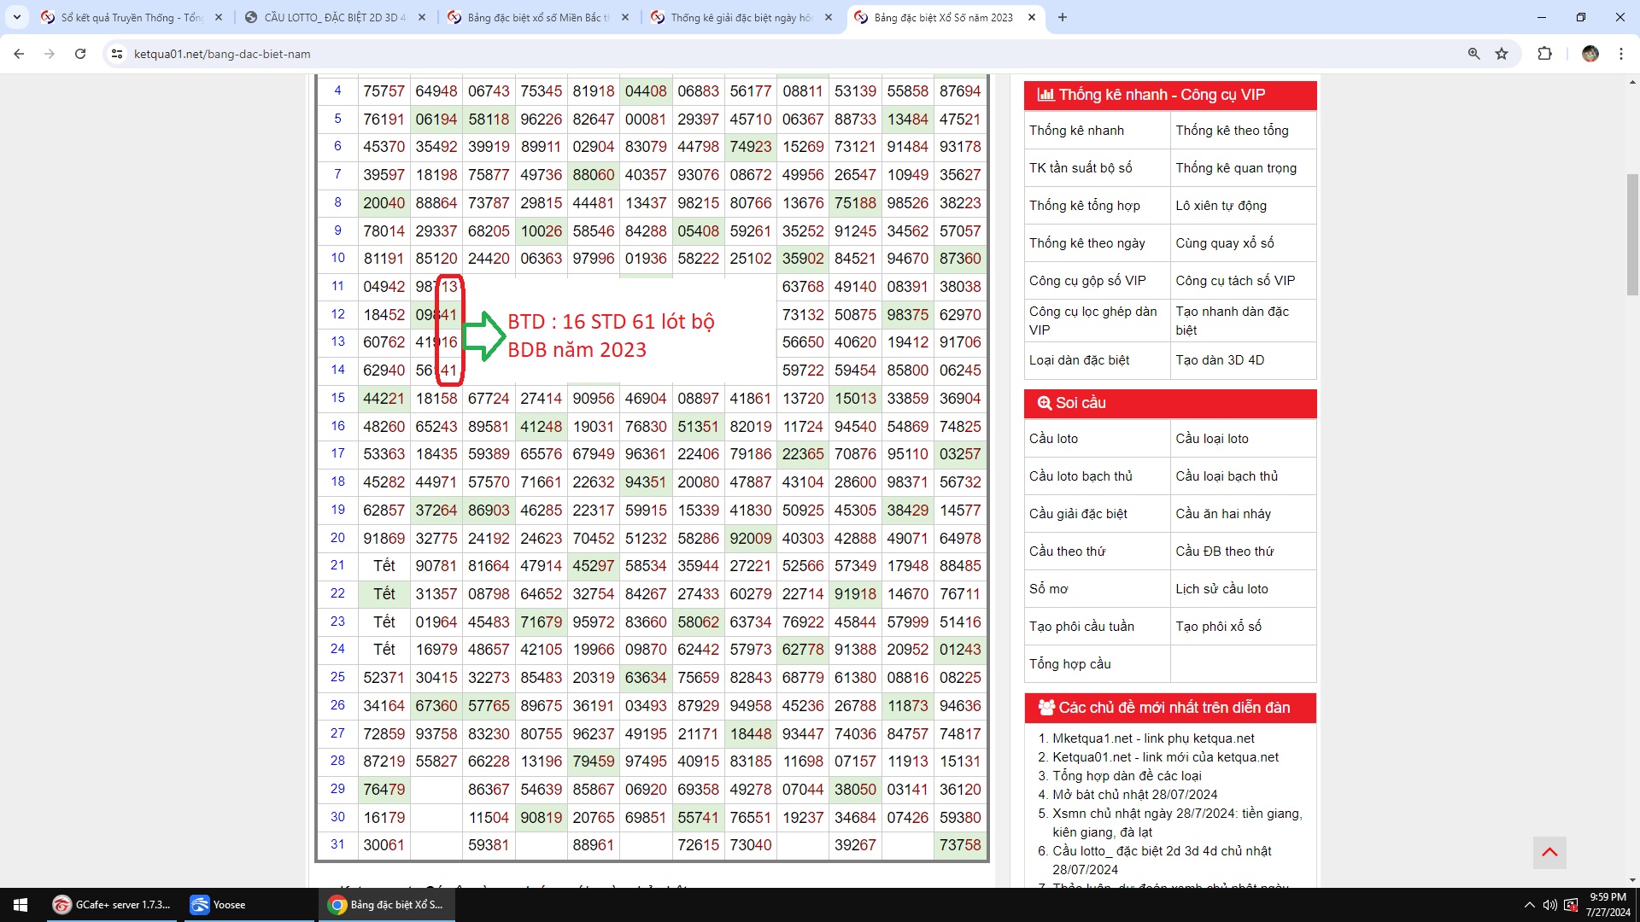Click the red scroll-to-top arrow button
Screen dimensions: 1640x922
(1549, 852)
